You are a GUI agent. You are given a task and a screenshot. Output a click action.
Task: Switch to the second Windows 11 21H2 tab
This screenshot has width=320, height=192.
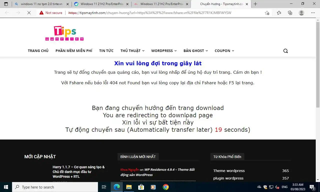(x=101, y=4)
